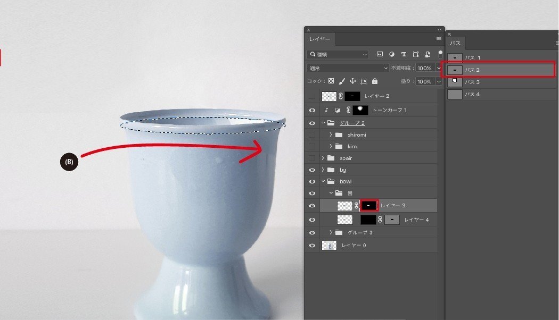Expand the shiromi group
The height and width of the screenshot is (320, 559).
point(331,134)
